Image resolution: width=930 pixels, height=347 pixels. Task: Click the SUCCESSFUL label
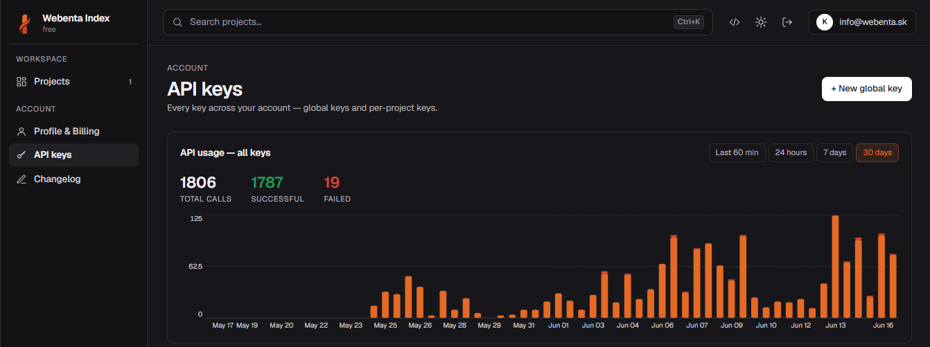277,199
